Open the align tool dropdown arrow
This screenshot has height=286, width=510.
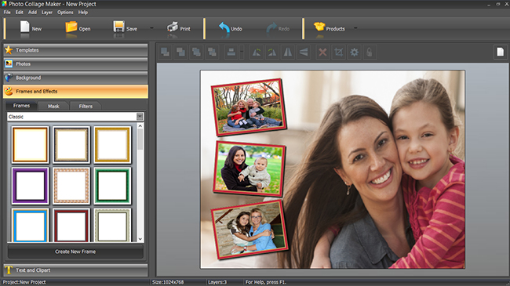tap(242, 52)
